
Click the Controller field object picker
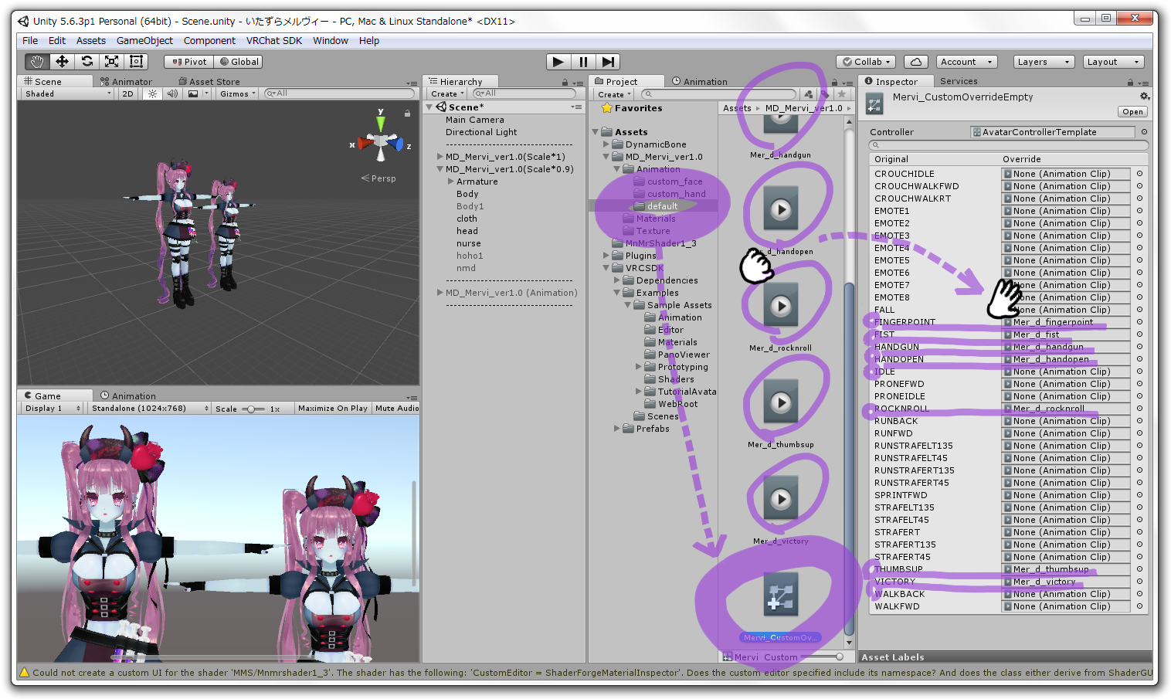(1144, 132)
